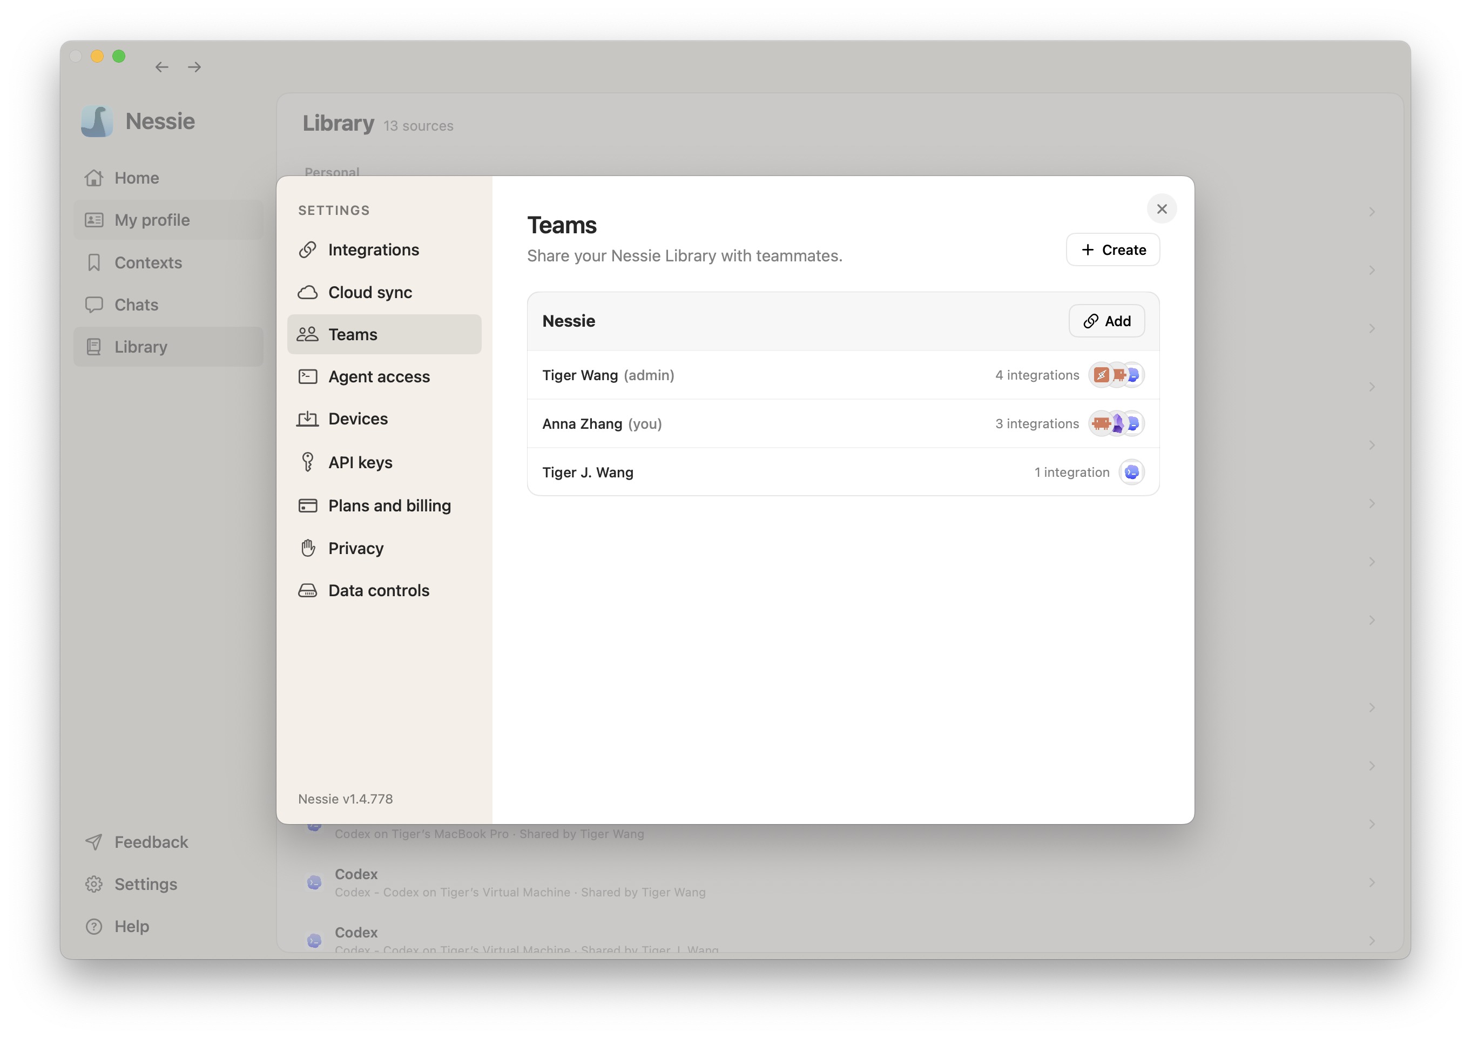The image size is (1471, 1039).
Task: Select the Teams settings tab
Action: click(384, 334)
